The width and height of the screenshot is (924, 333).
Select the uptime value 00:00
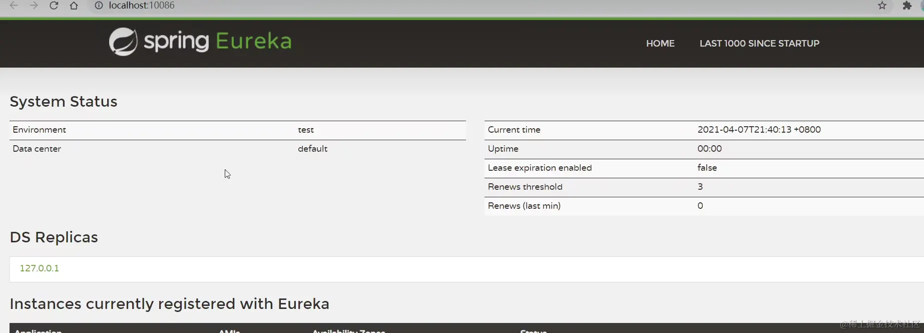[x=709, y=149]
